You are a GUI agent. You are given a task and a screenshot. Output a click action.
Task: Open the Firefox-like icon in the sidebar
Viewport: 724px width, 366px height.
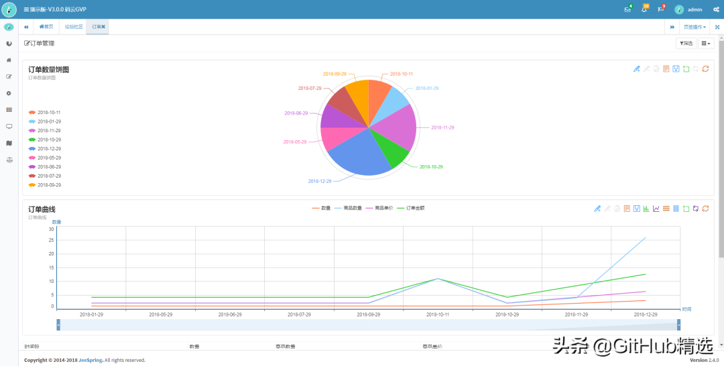pos(9,44)
